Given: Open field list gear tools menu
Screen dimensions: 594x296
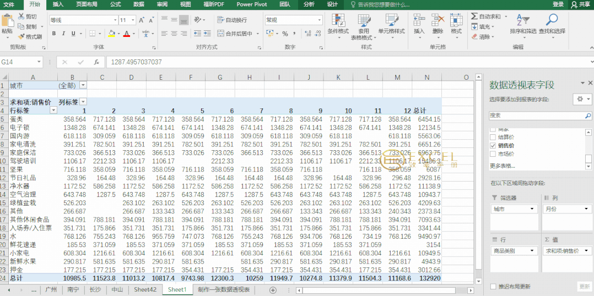Looking at the screenshot, I should coord(582,99).
